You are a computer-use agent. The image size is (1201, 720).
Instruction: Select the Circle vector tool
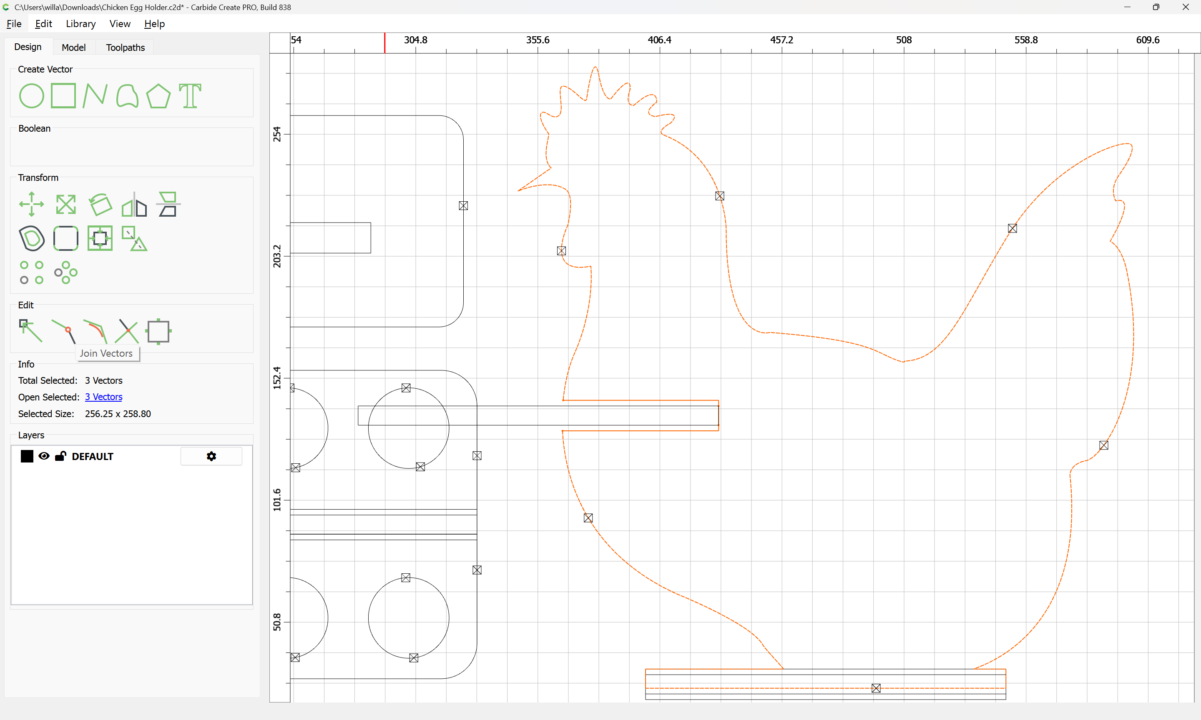(x=31, y=95)
